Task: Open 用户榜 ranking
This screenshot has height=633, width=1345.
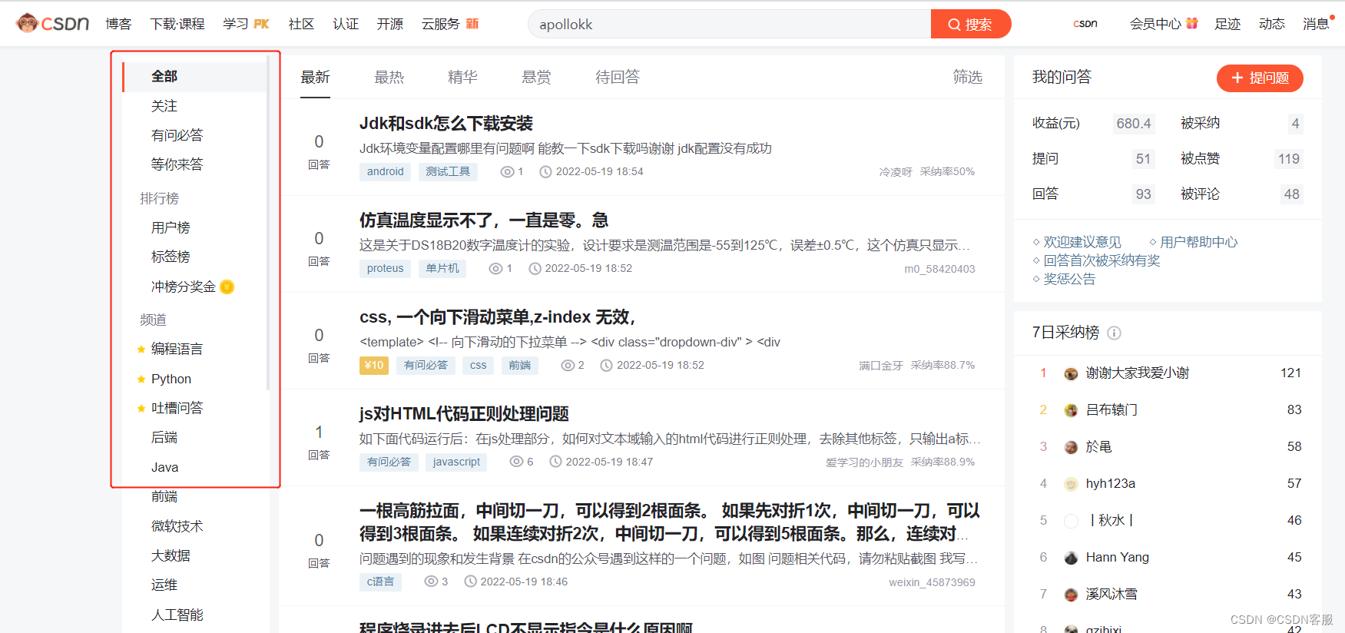Action: coord(171,227)
